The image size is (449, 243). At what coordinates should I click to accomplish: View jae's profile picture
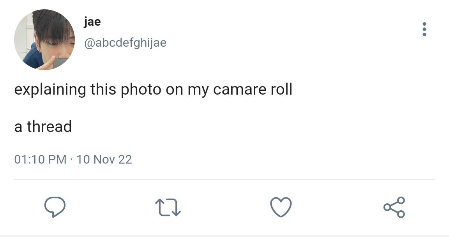tap(44, 39)
